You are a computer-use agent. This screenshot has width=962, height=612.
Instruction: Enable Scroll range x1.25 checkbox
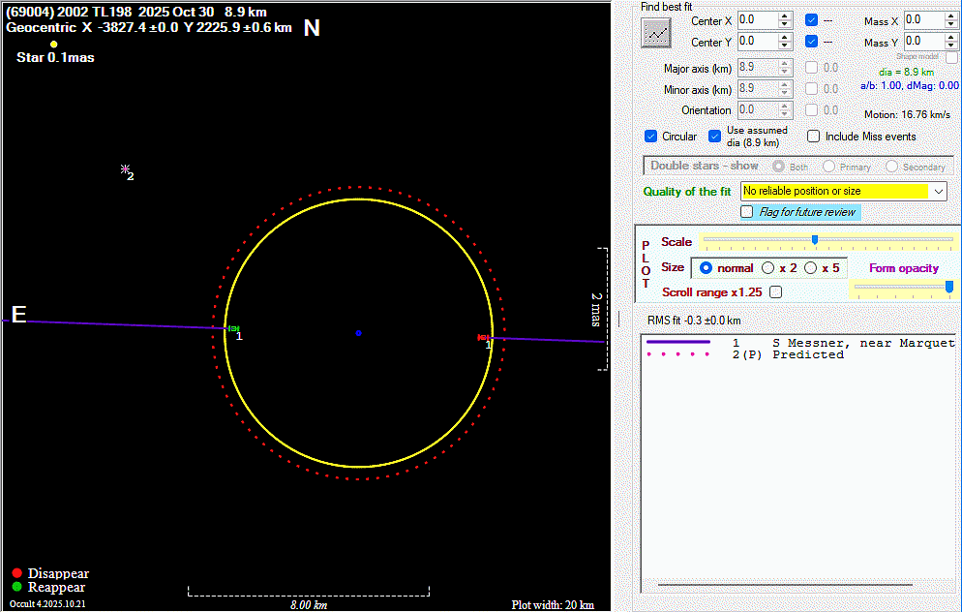pyautogui.click(x=775, y=291)
